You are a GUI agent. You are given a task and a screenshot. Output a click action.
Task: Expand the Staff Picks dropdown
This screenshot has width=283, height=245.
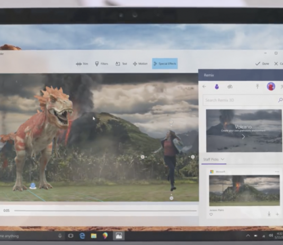(214, 159)
